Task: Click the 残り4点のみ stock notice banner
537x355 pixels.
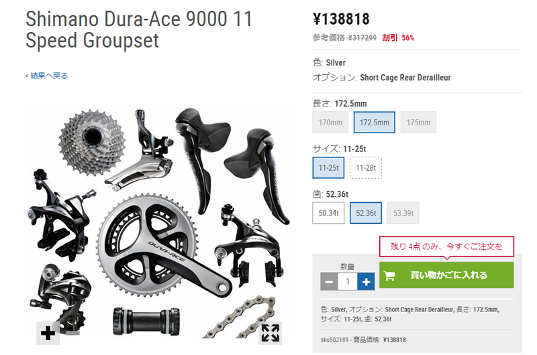Action: pos(446,246)
